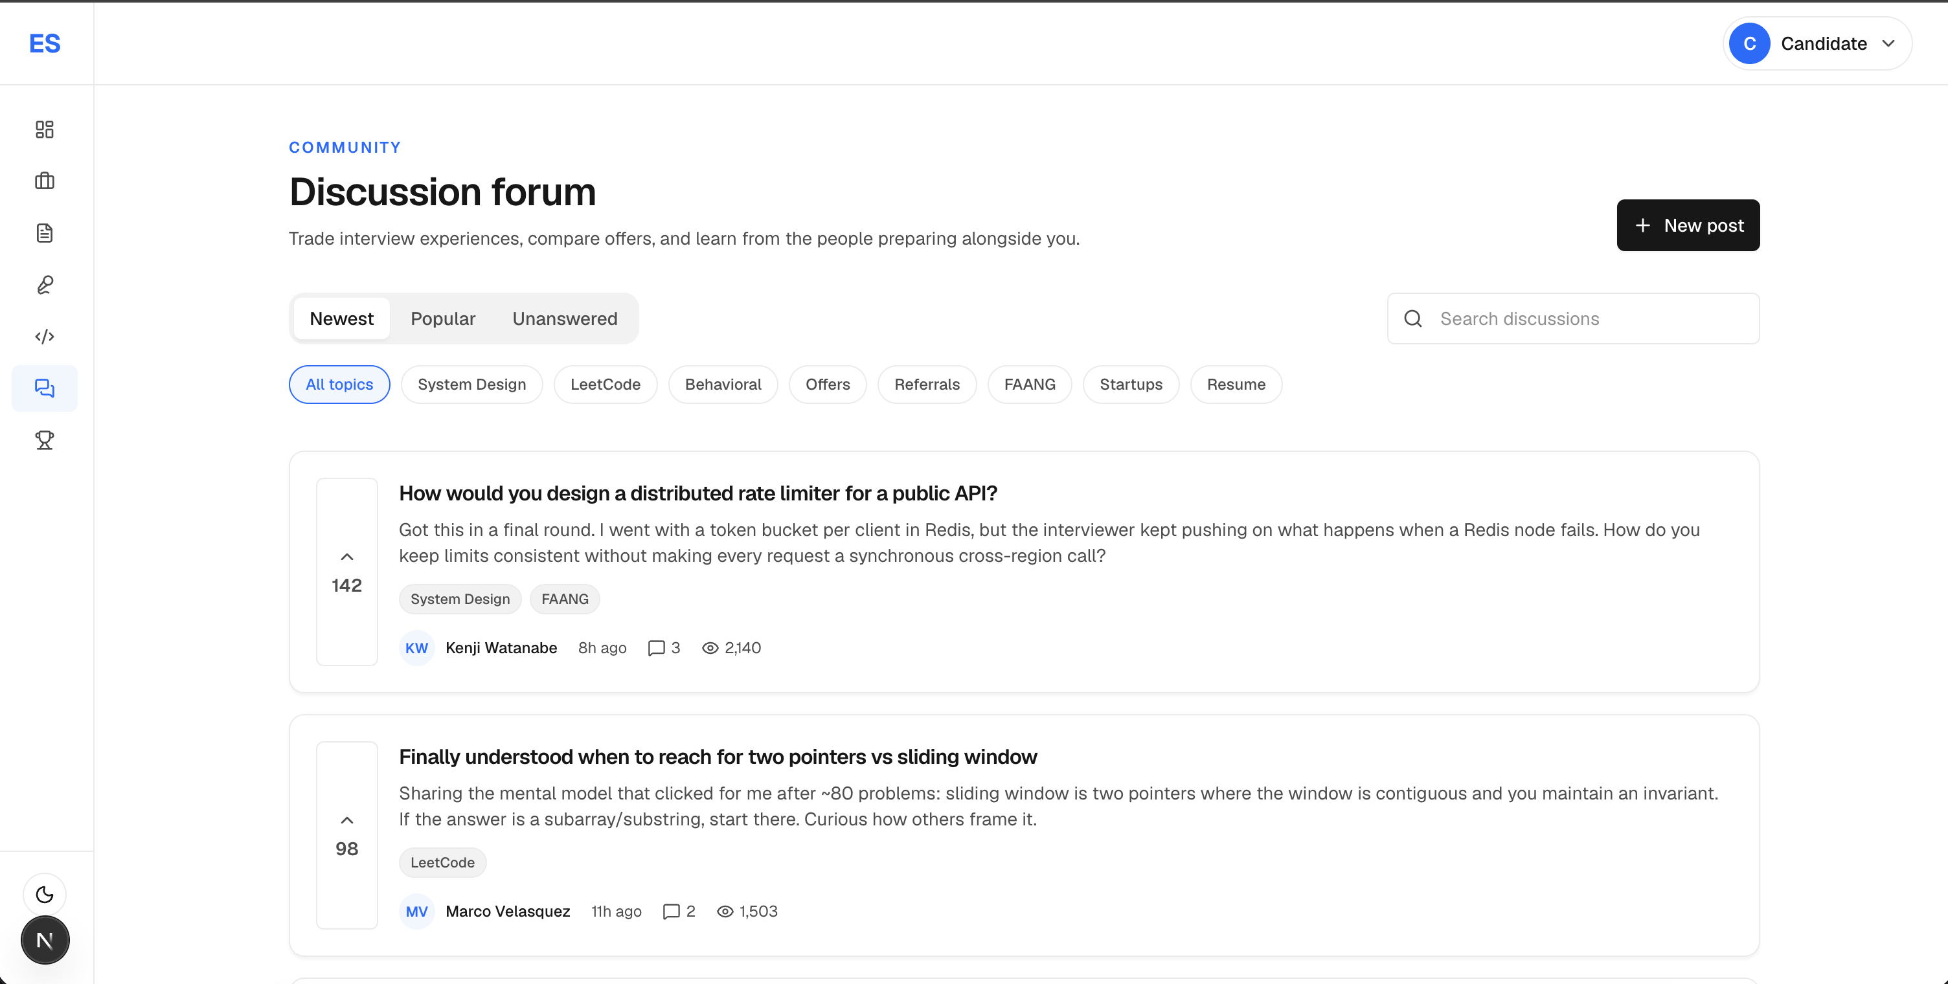Filter by the LeetCode topic chip
The height and width of the screenshot is (984, 1948).
[606, 385]
